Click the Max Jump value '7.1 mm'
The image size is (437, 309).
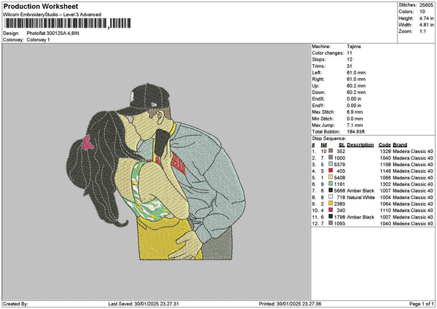point(355,125)
